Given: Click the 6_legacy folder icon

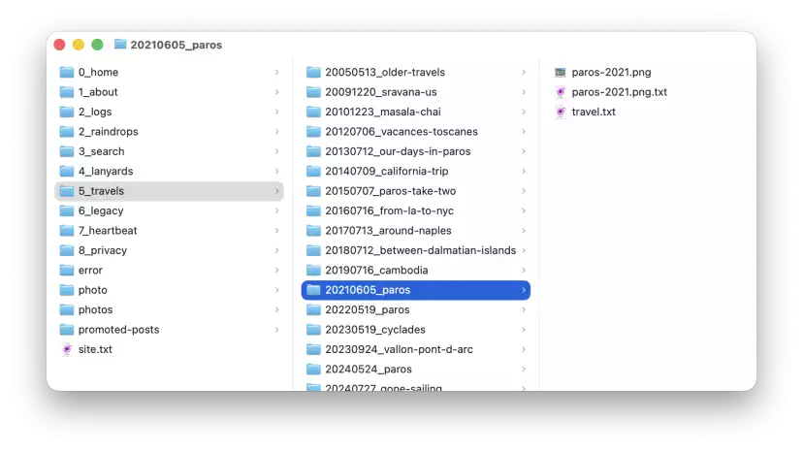Looking at the screenshot, I should [67, 211].
